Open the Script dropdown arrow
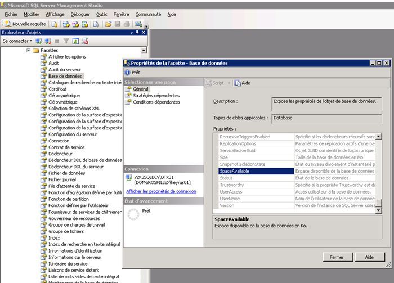This screenshot has width=394, height=283. pos(229,83)
